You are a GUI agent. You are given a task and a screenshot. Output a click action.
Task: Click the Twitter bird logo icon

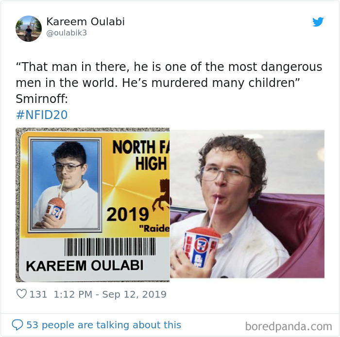click(318, 22)
